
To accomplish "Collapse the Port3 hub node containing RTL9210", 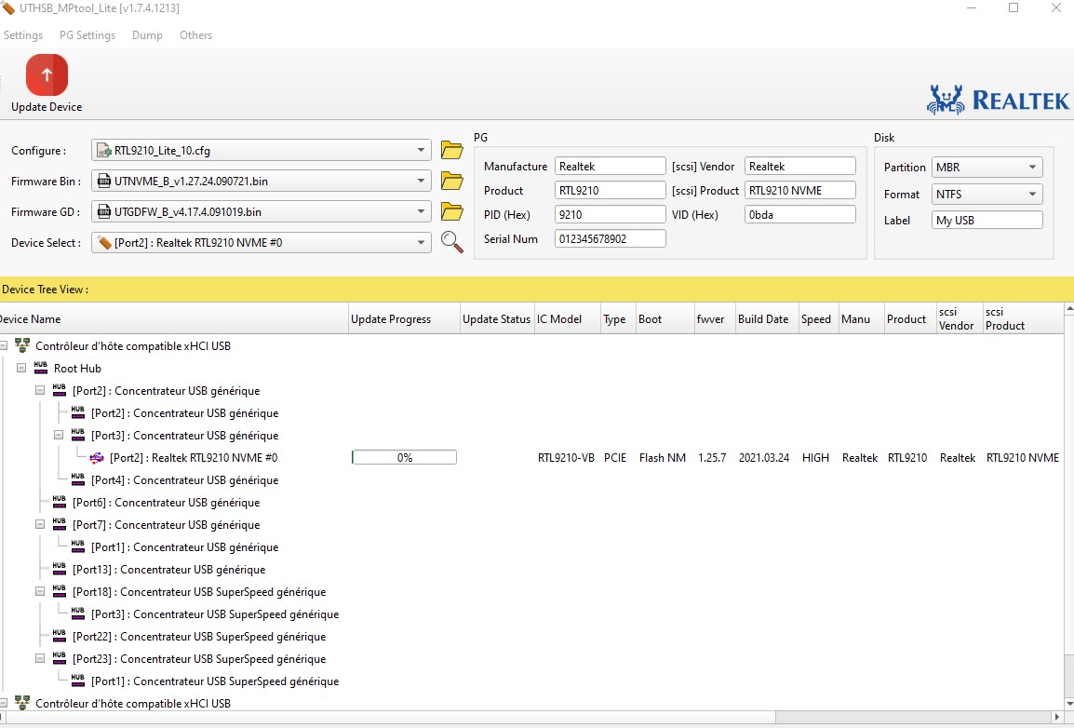I will point(59,435).
